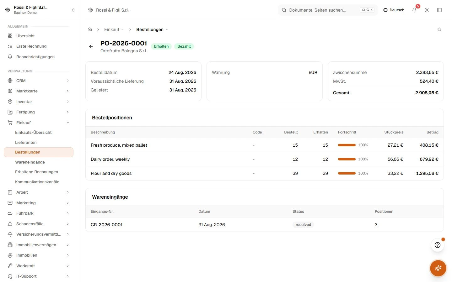The width and height of the screenshot is (452, 282).
Task: Click the Dairy order, weekly row
Action: point(265,159)
